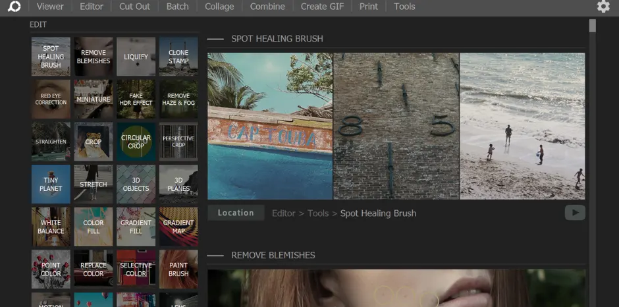Select the White Balance tile
619x307 pixels.
51,227
